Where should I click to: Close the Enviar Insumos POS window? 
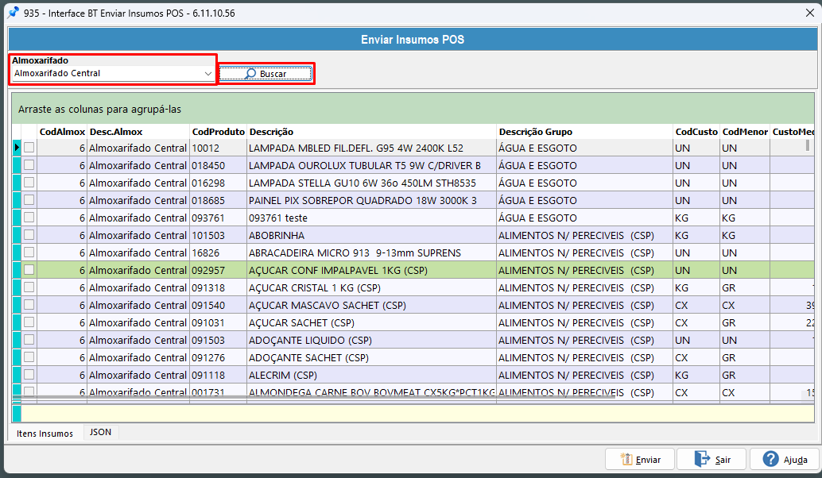tap(809, 13)
